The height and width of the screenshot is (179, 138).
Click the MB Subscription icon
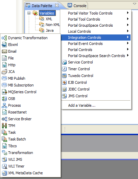(x=4, y=85)
